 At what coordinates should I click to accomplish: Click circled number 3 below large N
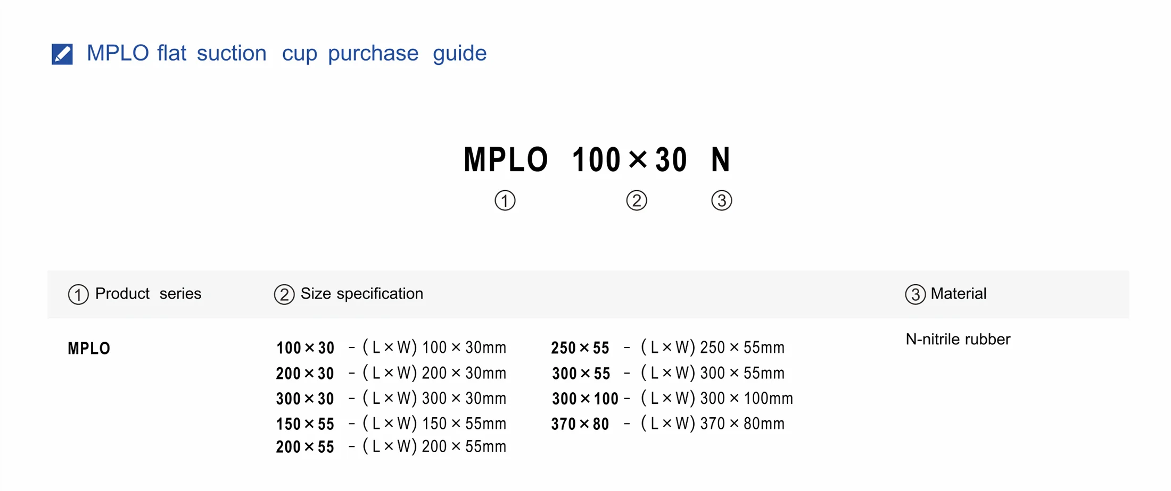(721, 201)
